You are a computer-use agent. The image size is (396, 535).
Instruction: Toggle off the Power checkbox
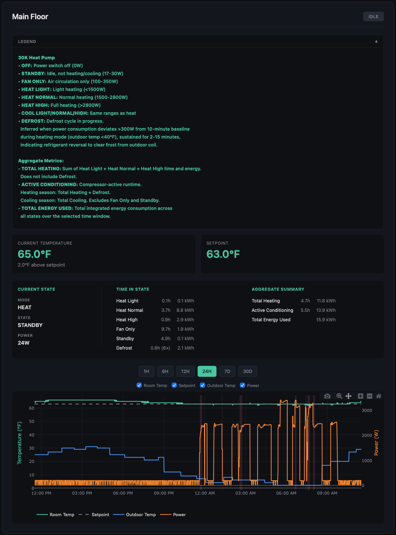(242, 385)
